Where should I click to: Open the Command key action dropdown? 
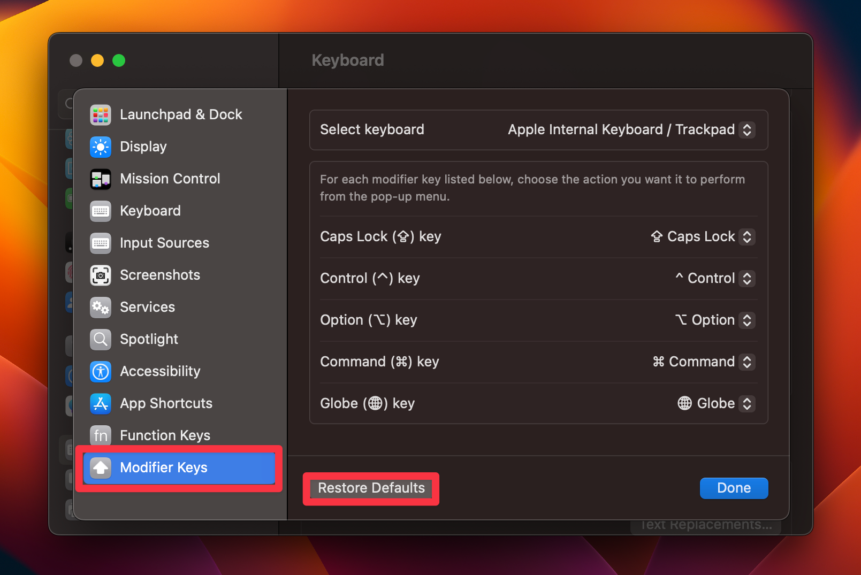point(748,362)
